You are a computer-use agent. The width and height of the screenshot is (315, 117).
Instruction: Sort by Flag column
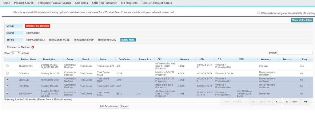coord(304,59)
